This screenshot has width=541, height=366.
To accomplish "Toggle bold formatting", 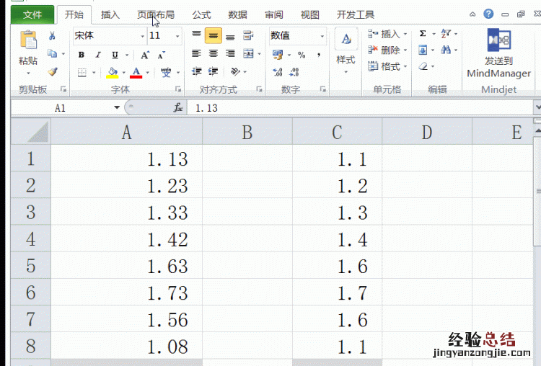I will pyautogui.click(x=82, y=55).
